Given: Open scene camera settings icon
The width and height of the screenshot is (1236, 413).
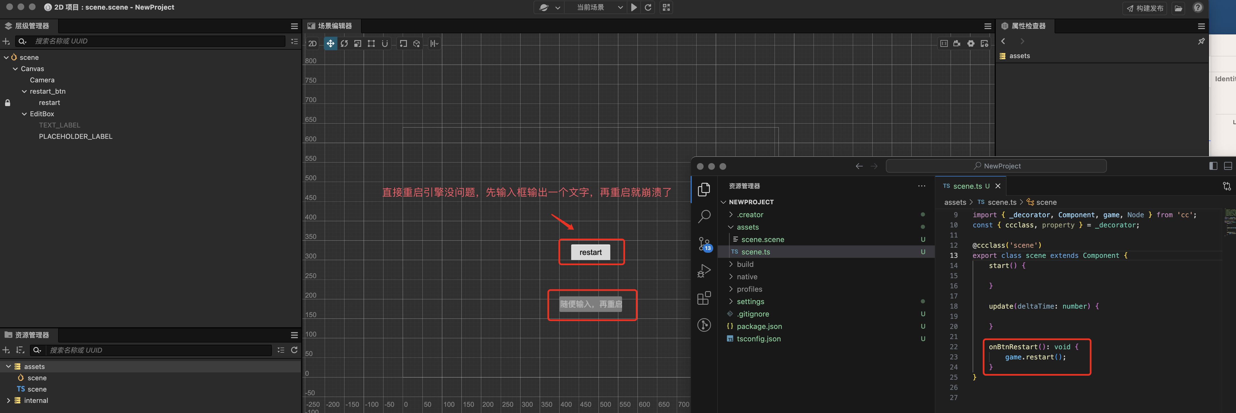Looking at the screenshot, I should click(957, 44).
